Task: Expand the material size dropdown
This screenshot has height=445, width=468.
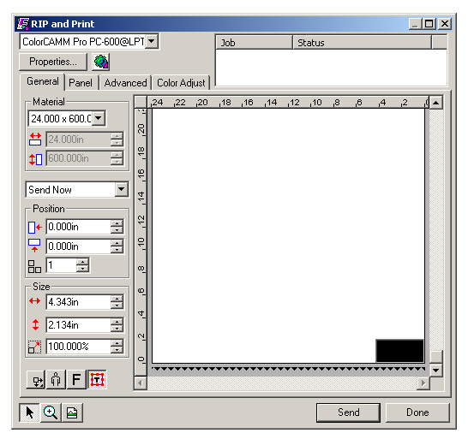Action: pos(99,118)
